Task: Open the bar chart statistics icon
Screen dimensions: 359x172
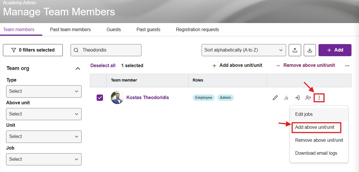Action: coord(286,98)
